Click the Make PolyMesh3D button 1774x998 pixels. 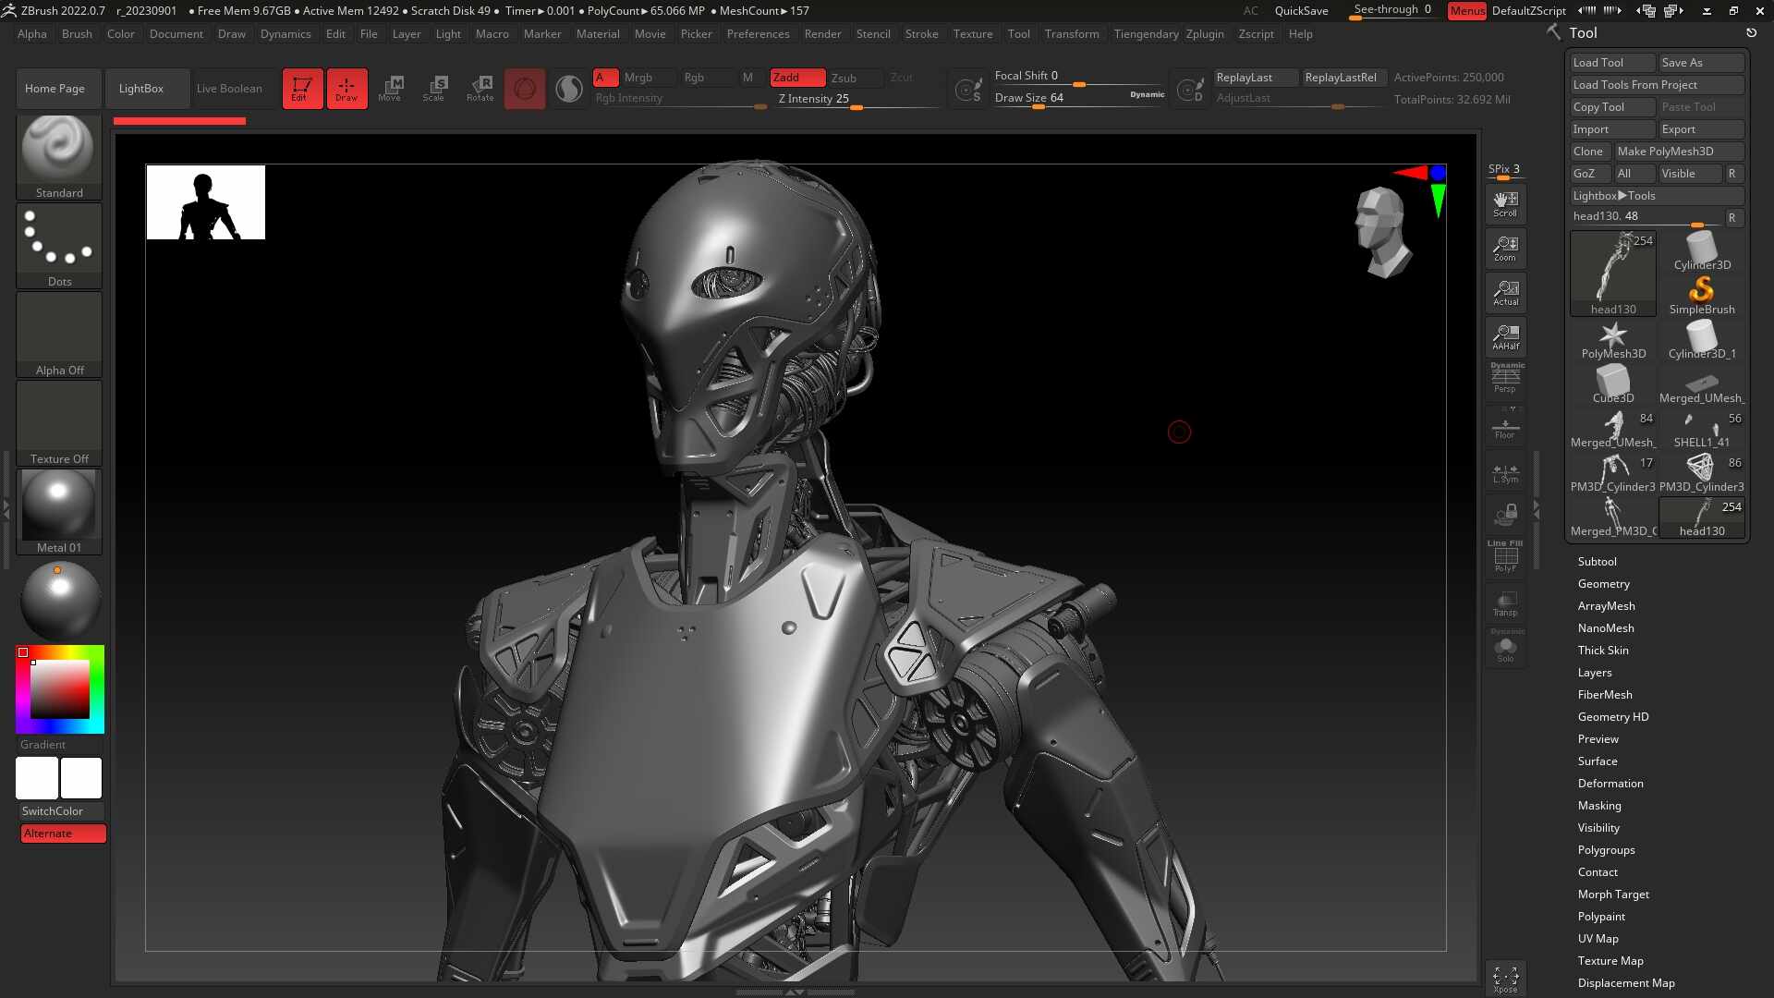1679,152
